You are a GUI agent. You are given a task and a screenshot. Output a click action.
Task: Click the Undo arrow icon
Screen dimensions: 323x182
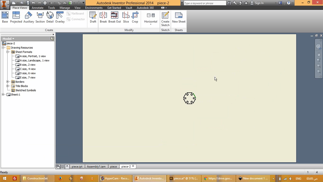(x=33, y=3)
